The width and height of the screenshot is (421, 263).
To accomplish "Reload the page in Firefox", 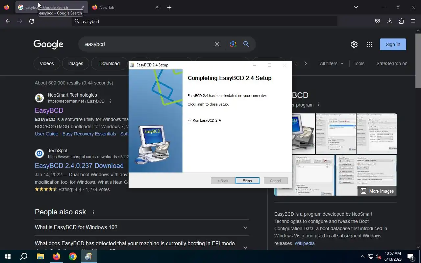I will [x=32, y=21].
